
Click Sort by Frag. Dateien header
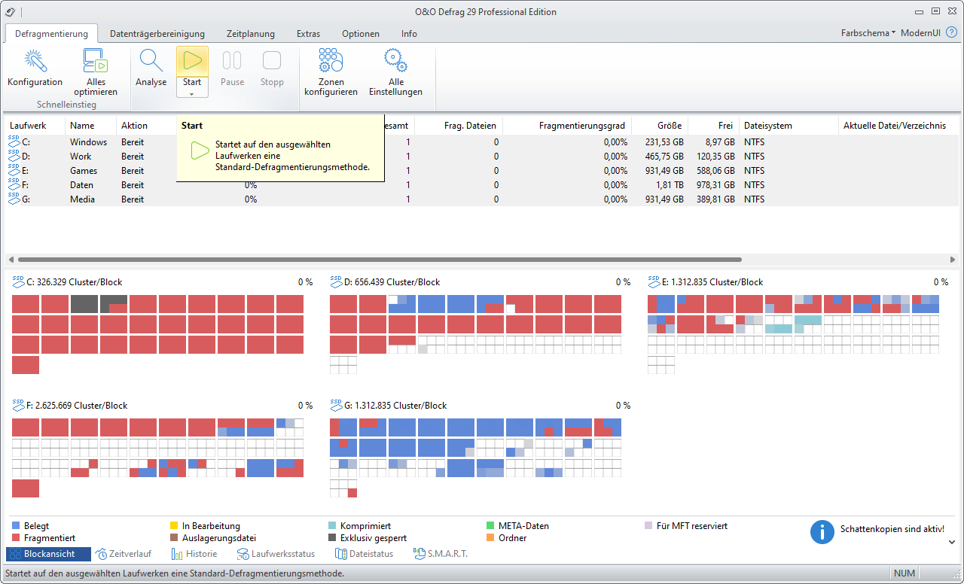click(459, 126)
